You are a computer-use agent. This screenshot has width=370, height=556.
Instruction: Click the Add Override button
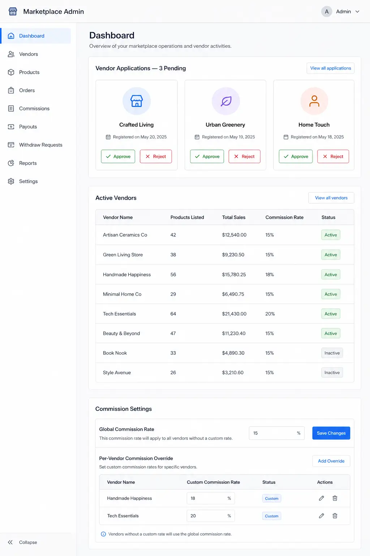click(x=331, y=461)
